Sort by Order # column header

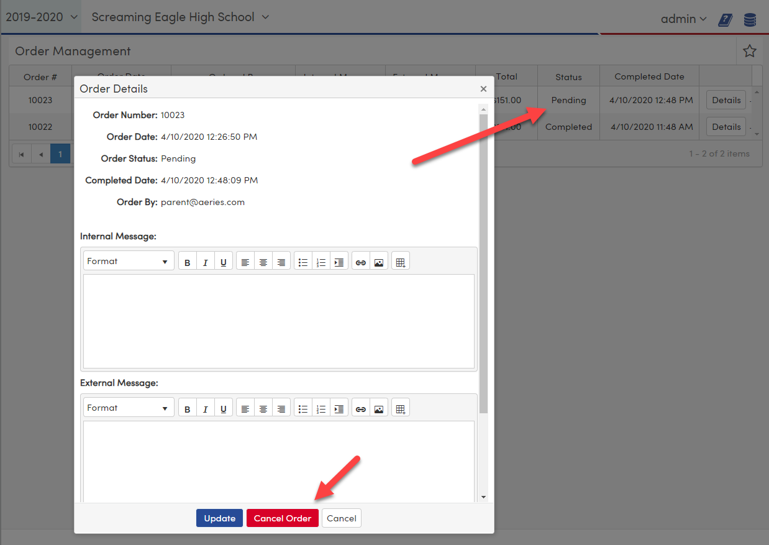coord(40,77)
